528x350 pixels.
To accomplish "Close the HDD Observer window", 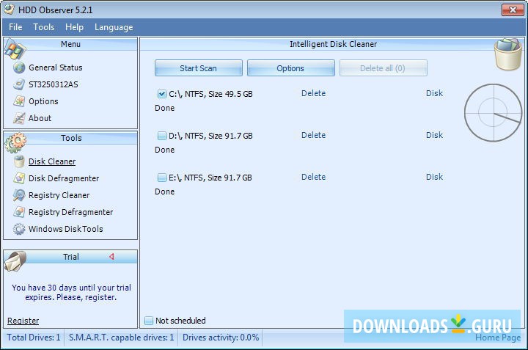I will (x=513, y=10).
